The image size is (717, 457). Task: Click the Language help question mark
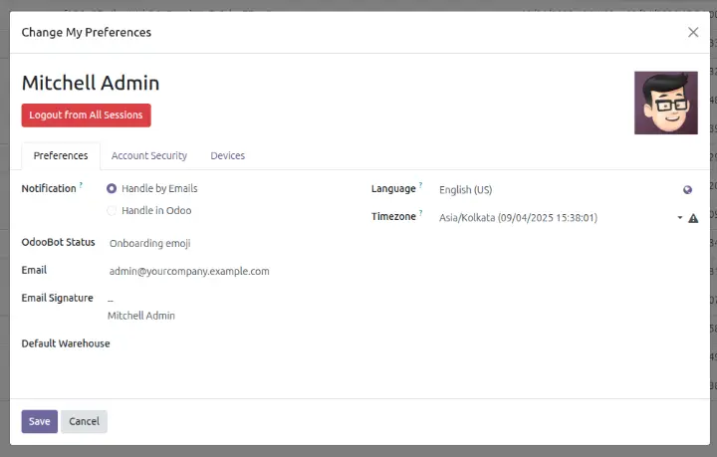[x=420, y=185]
